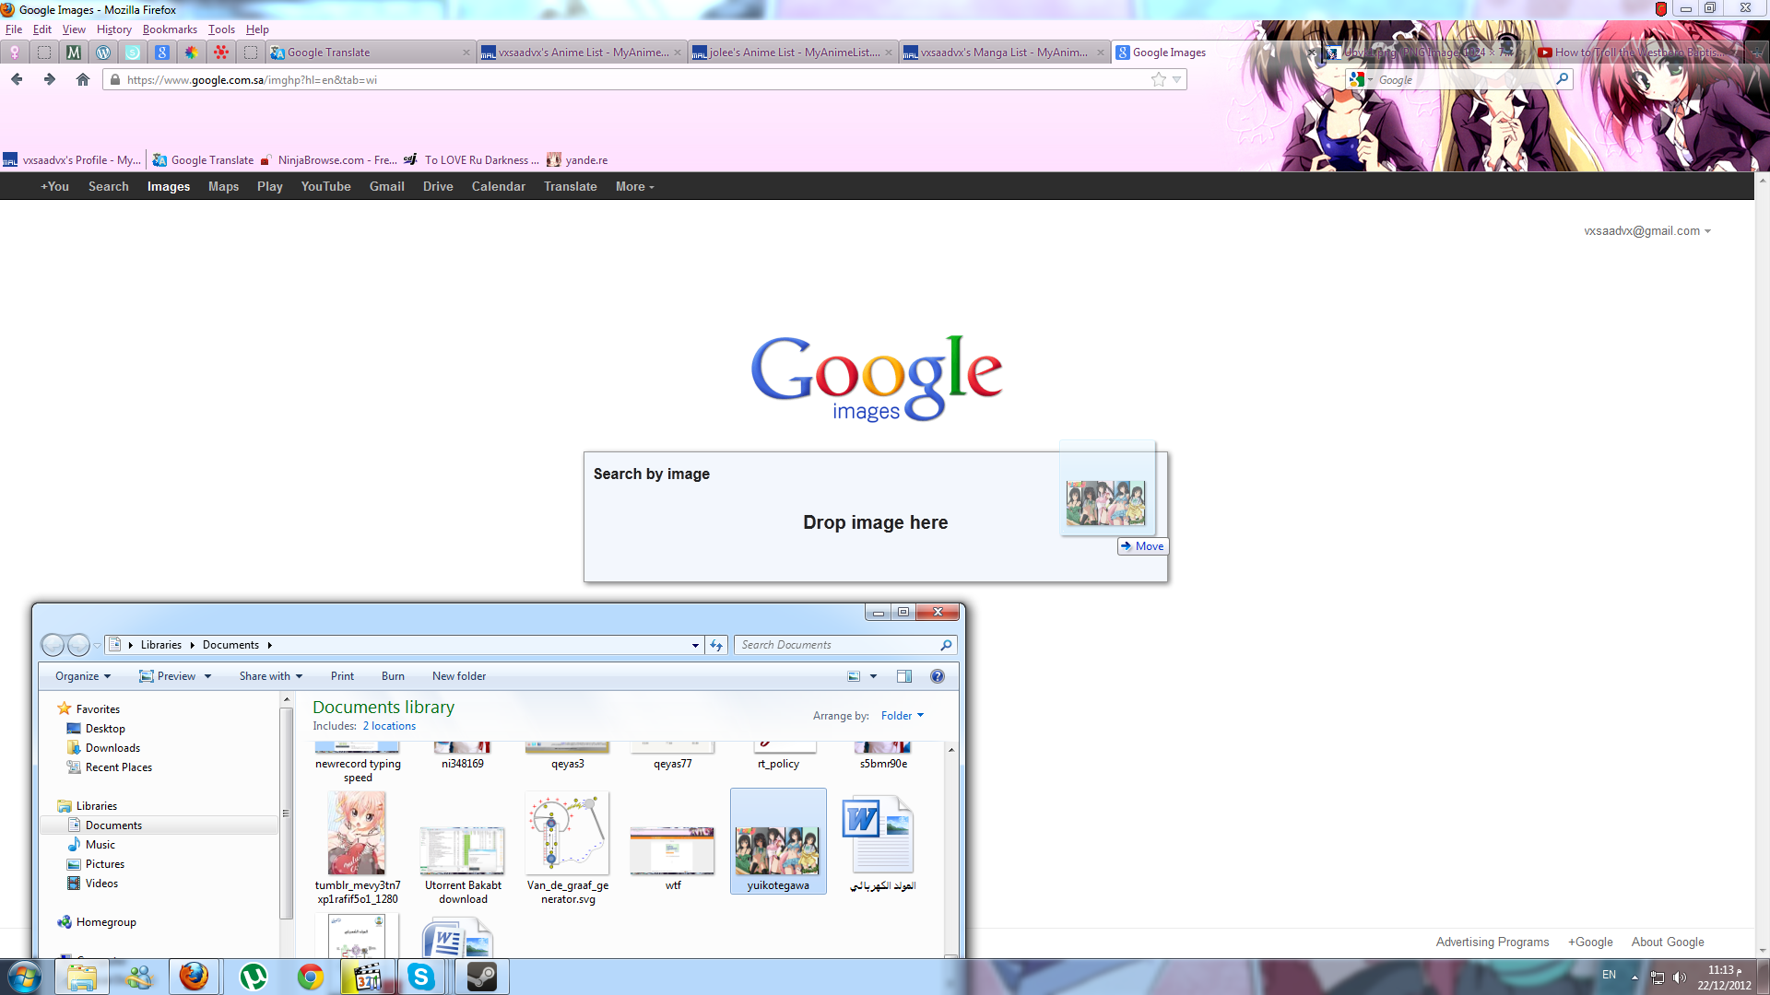
Task: Open the pinned pink female-symbol tab
Action: point(15,53)
